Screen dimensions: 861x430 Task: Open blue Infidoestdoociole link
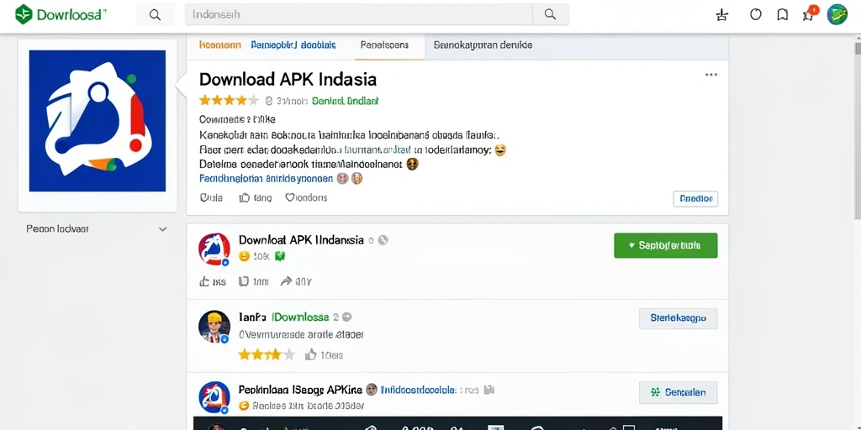(x=418, y=390)
